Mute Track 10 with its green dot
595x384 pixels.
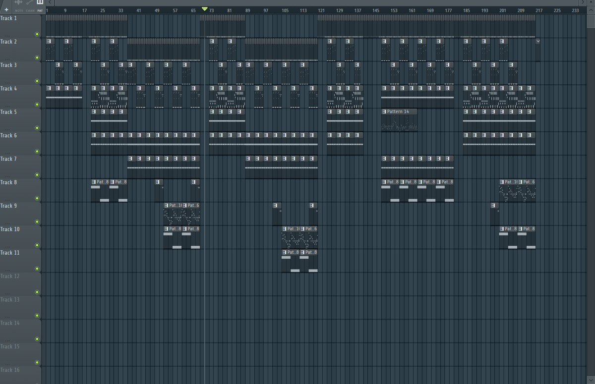click(37, 245)
